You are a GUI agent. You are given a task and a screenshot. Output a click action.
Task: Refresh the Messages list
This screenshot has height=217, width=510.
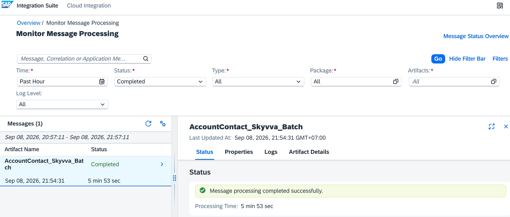pyautogui.click(x=148, y=124)
